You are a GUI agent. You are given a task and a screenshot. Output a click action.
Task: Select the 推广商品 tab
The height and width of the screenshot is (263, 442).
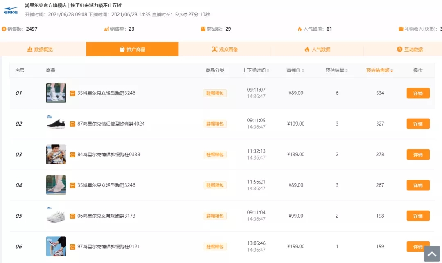(x=132, y=49)
